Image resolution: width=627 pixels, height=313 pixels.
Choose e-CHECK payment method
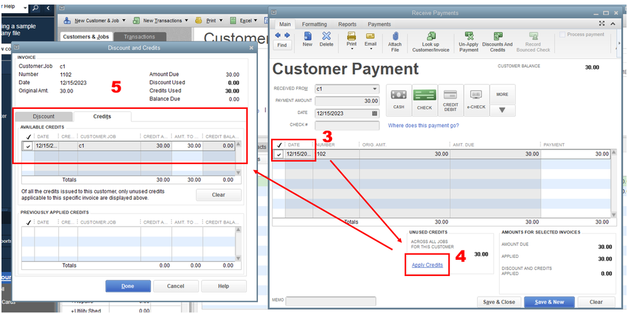(476, 100)
